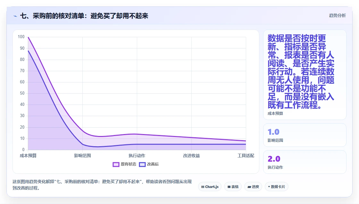Click the 100 y-axis value
Image resolution: width=359 pixels, height=204 pixels.
(x=21, y=37)
